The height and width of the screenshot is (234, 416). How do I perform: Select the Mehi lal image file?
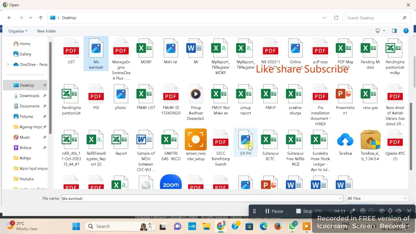pyautogui.click(x=171, y=51)
